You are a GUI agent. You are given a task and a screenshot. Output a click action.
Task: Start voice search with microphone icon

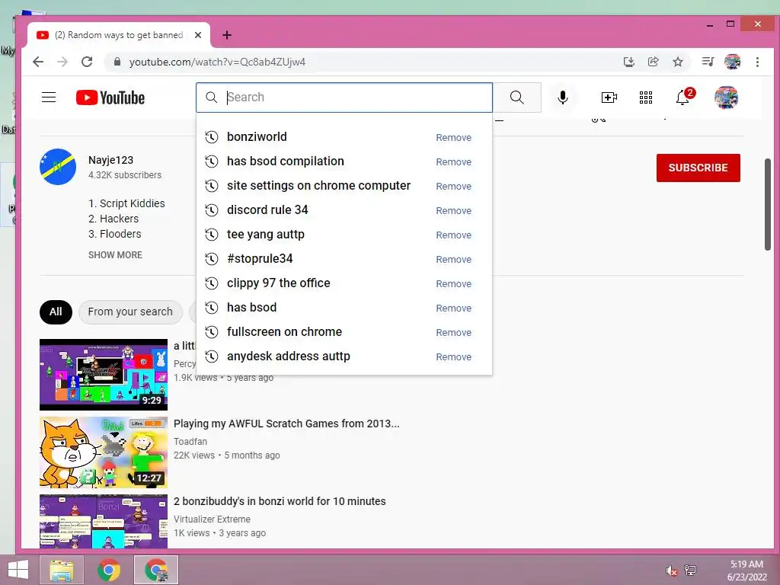(x=563, y=97)
